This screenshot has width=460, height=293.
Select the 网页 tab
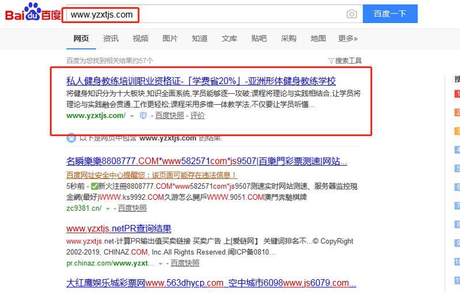[81, 39]
